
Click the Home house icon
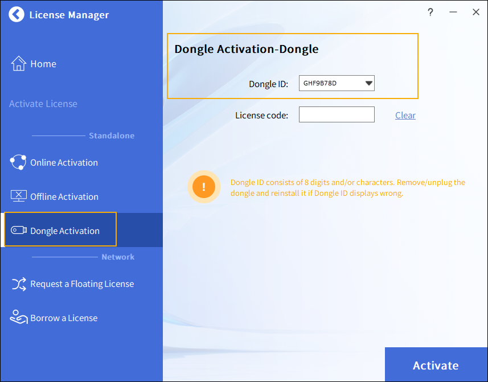[x=18, y=64]
